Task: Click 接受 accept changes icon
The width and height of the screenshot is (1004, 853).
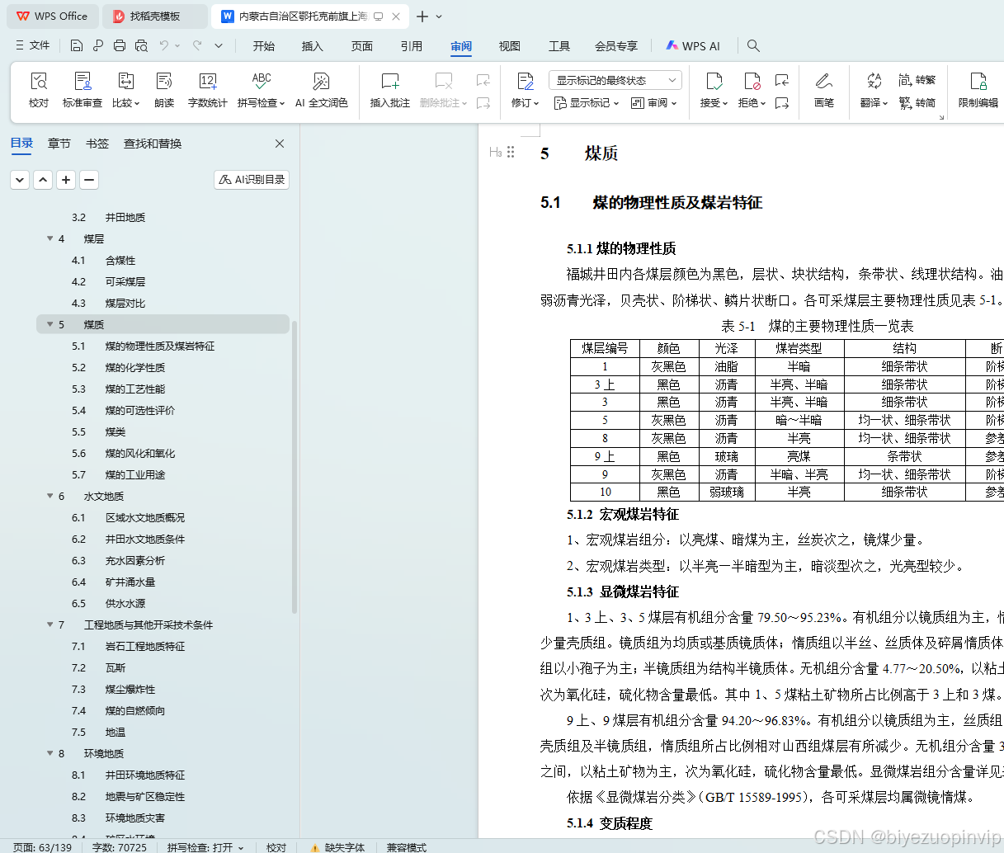Action: click(714, 81)
